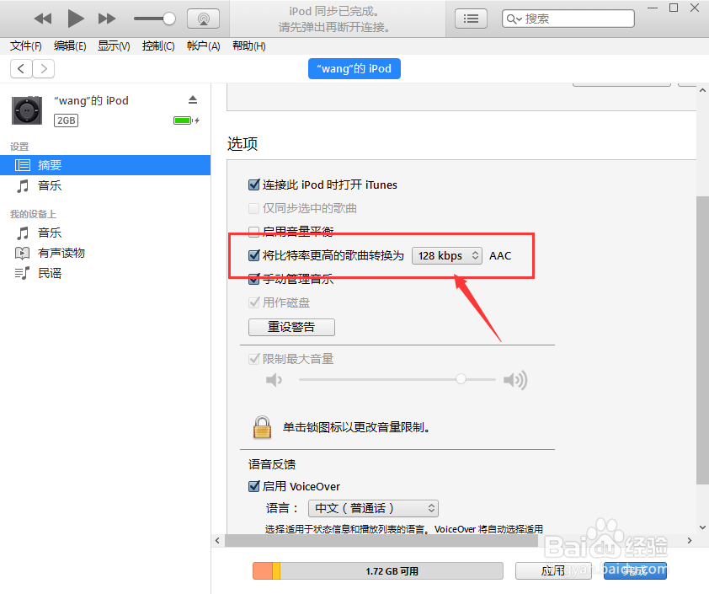Toggle 连接此 iPod 时打开 iTunes checkbox
The image size is (709, 594).
[x=254, y=185]
